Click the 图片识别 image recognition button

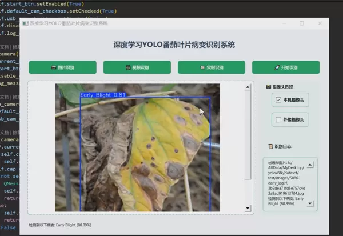point(62,67)
